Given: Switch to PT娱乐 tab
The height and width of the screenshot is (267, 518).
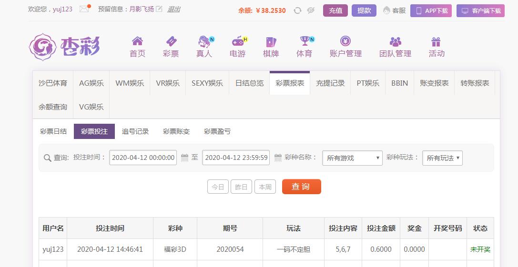Looking at the screenshot, I should pyautogui.click(x=368, y=83).
